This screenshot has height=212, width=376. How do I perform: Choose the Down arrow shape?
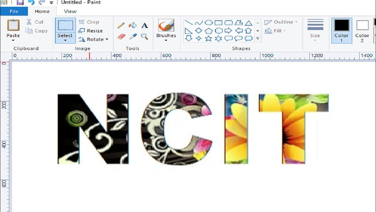click(189, 38)
